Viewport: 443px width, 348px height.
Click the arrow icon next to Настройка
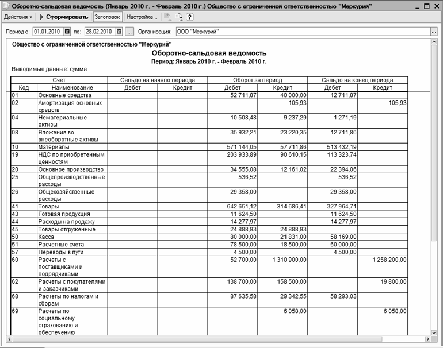(x=179, y=17)
